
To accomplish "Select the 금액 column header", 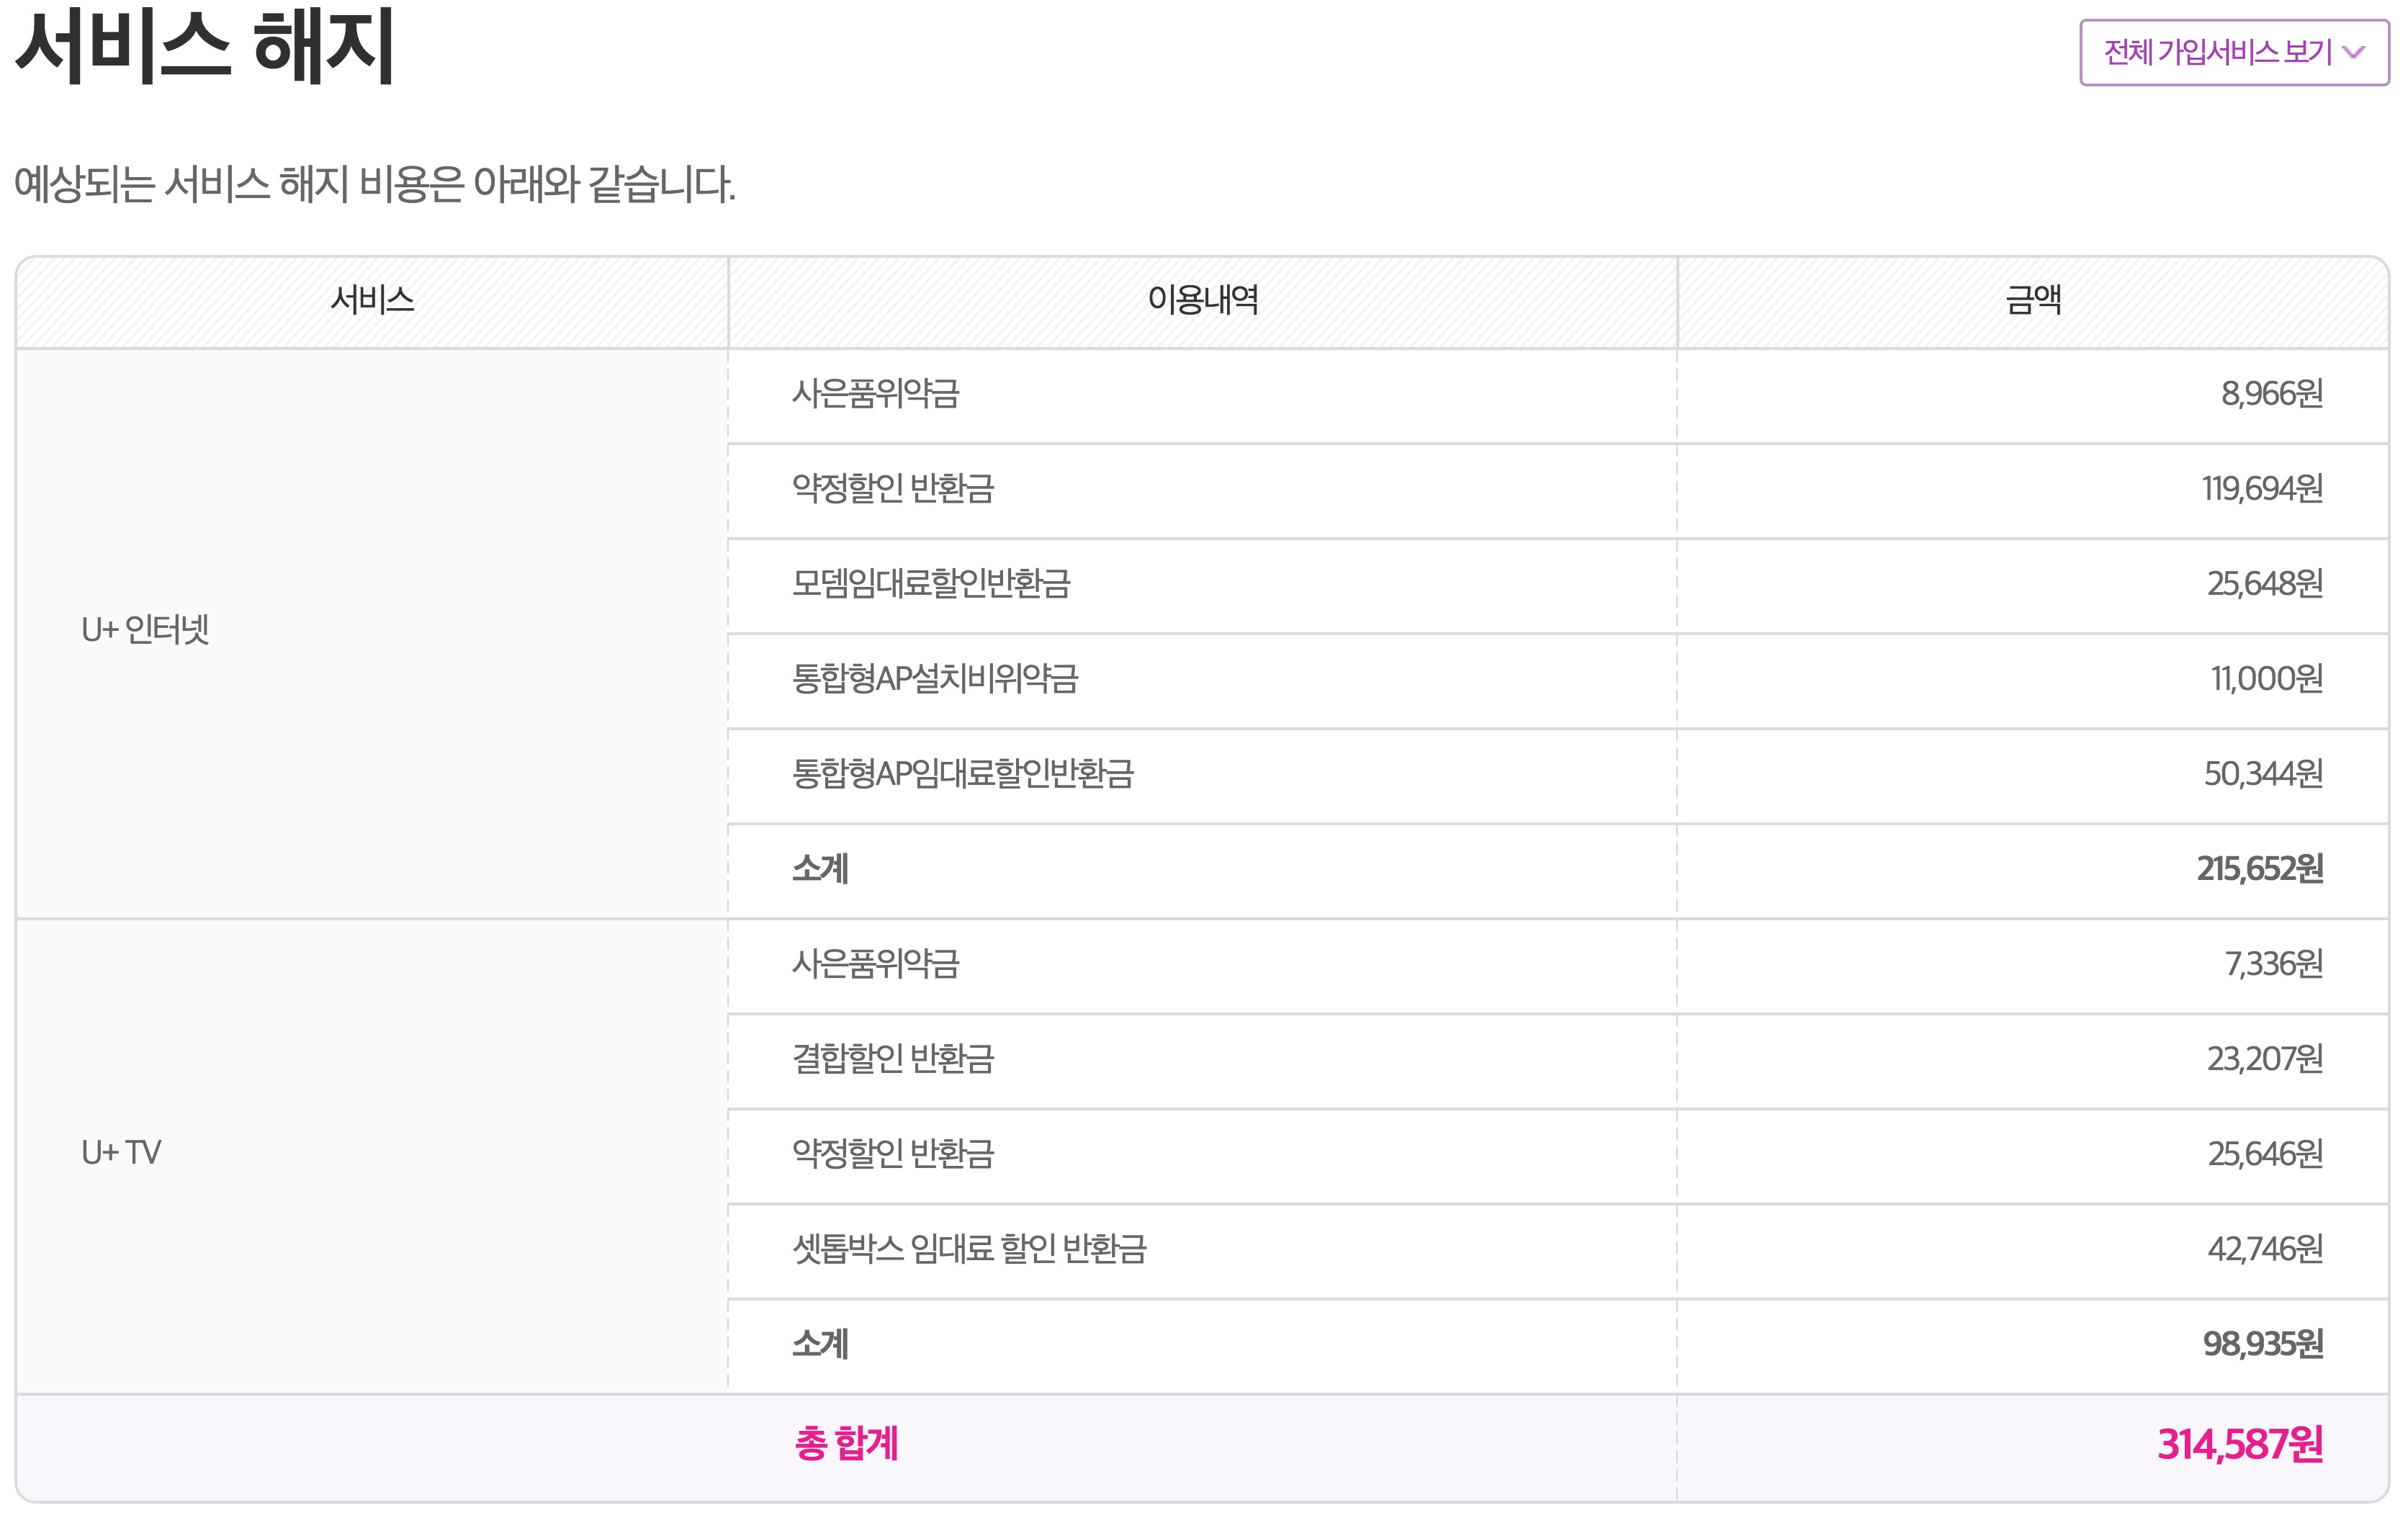I will coord(2033,300).
